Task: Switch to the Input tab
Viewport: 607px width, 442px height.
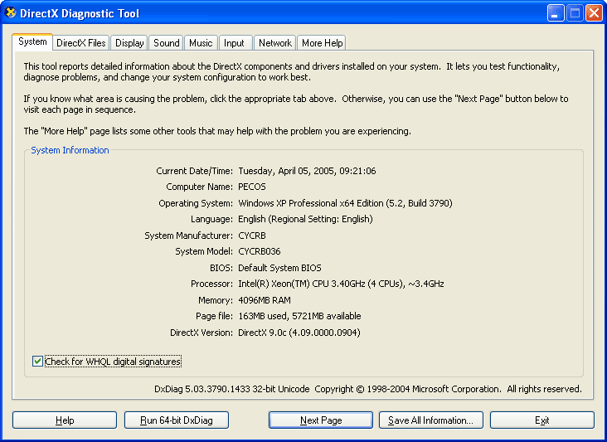Action: click(x=235, y=43)
